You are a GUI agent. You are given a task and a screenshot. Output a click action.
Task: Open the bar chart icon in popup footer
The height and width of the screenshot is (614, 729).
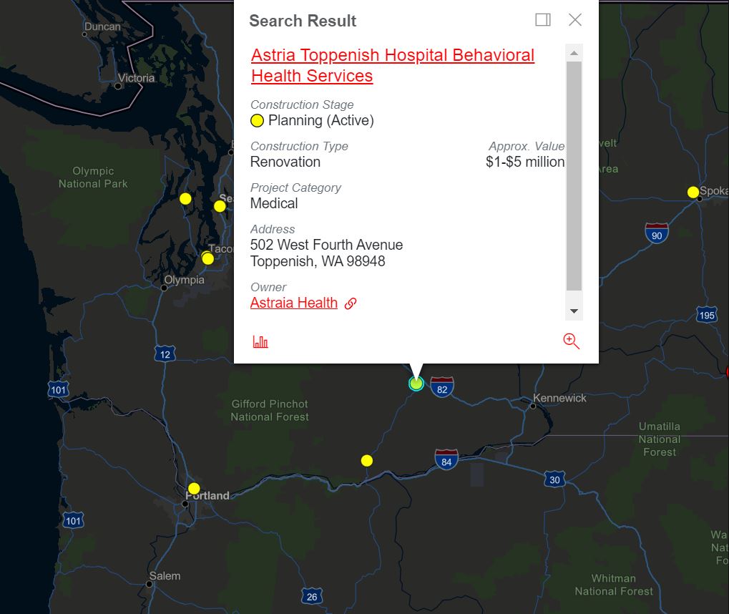(260, 342)
